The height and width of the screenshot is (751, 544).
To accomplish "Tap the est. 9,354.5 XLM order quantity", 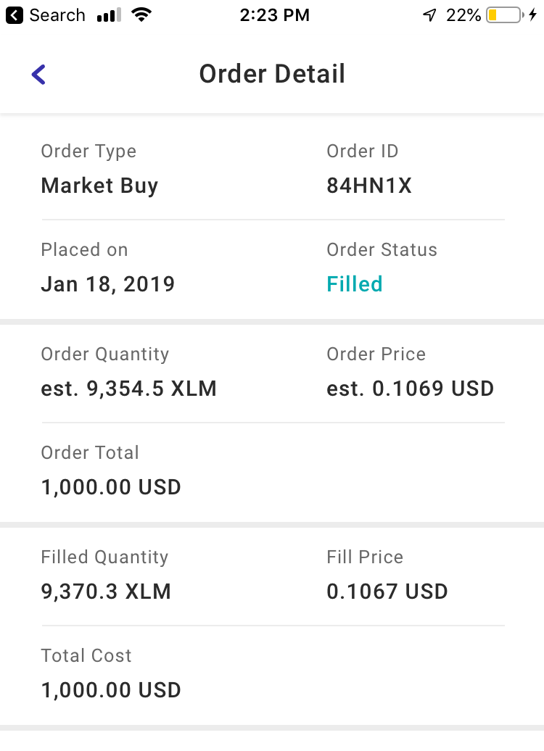I will click(129, 389).
